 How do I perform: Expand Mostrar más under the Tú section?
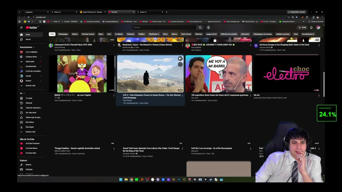[x=31, y=132]
